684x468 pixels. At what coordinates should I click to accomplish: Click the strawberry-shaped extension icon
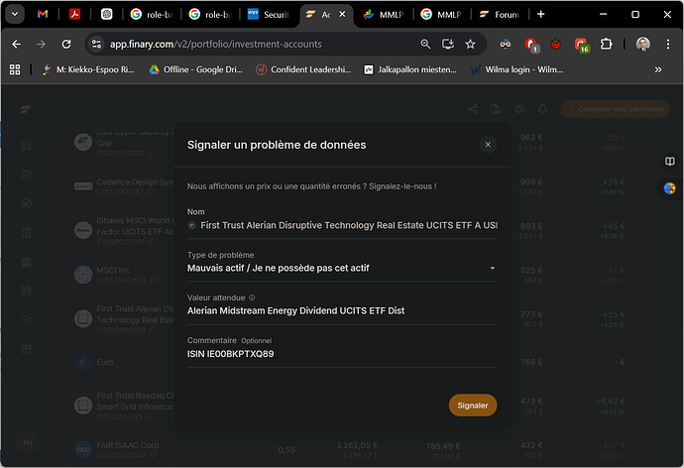click(x=555, y=44)
